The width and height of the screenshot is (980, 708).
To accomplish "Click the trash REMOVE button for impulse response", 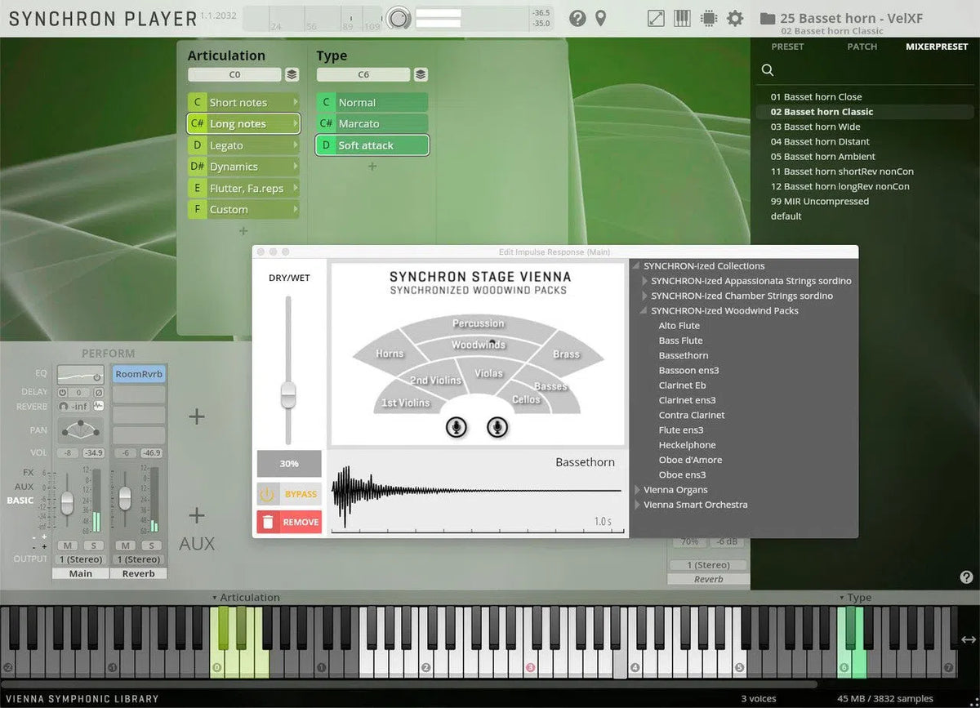I will (x=289, y=522).
